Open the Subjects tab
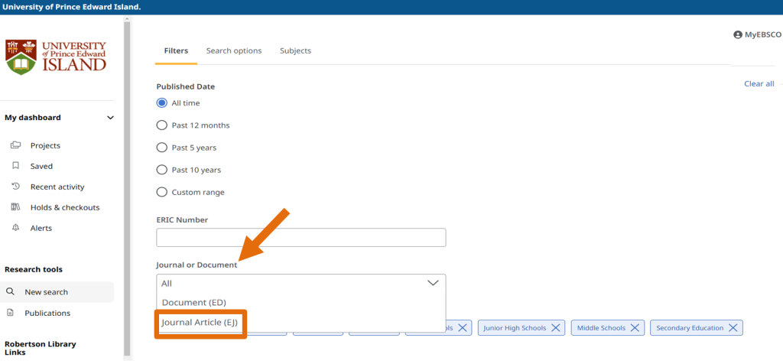This screenshot has width=783, height=364. 295,51
